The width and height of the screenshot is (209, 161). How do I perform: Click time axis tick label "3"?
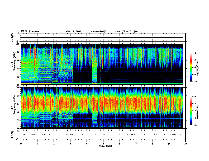point(70,144)
